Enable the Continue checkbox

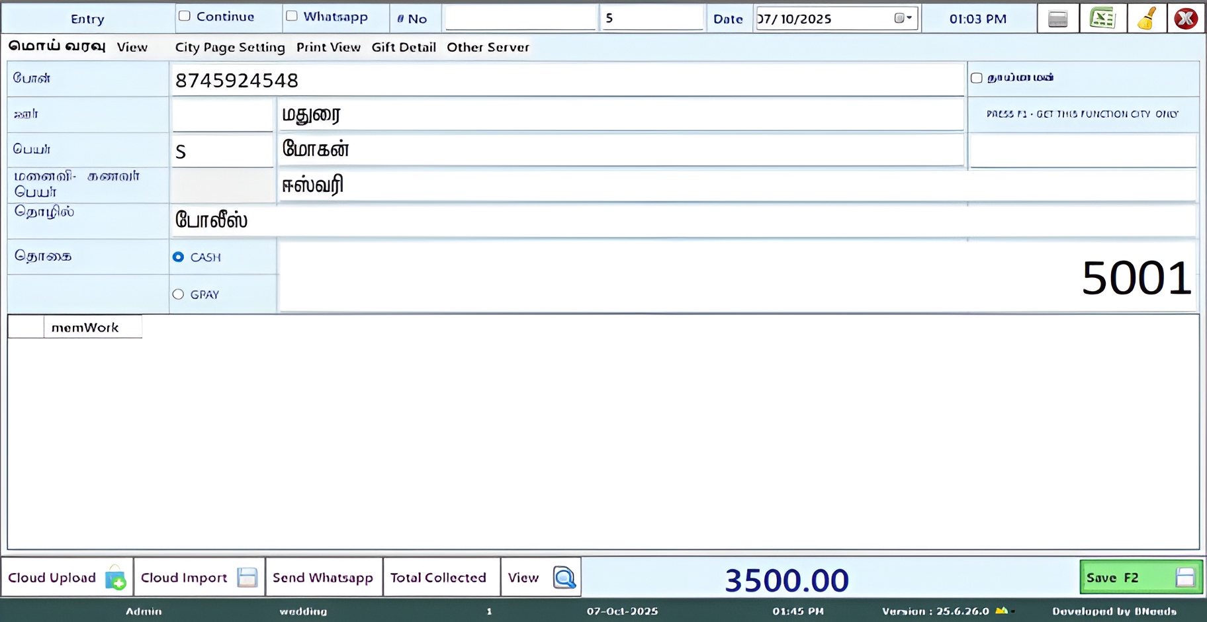185,17
